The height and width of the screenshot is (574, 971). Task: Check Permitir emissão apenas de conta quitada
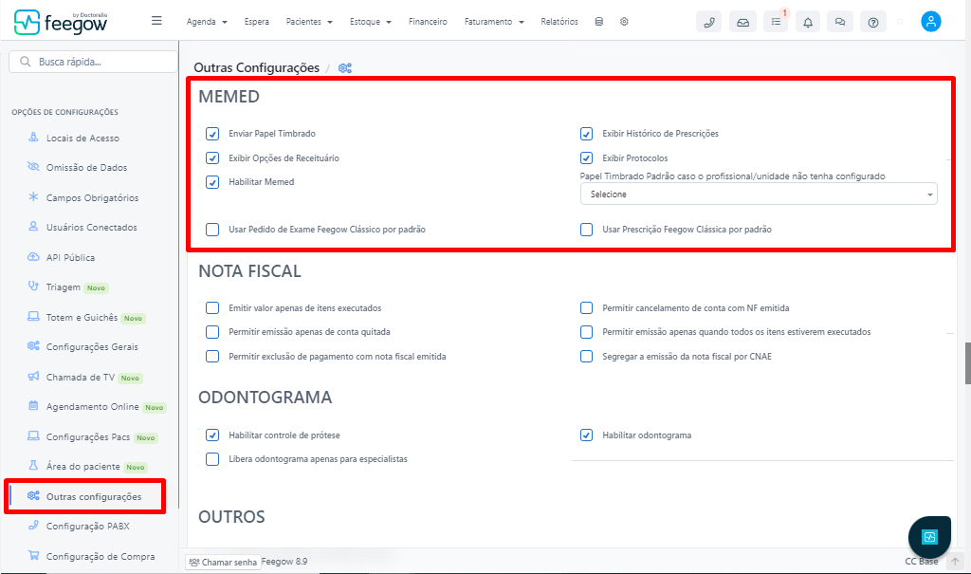(212, 332)
